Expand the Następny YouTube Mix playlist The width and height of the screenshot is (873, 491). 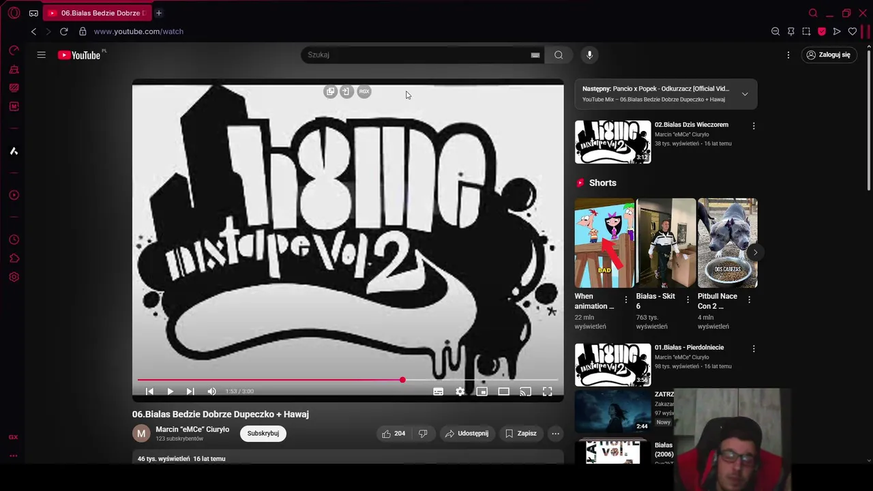click(745, 94)
